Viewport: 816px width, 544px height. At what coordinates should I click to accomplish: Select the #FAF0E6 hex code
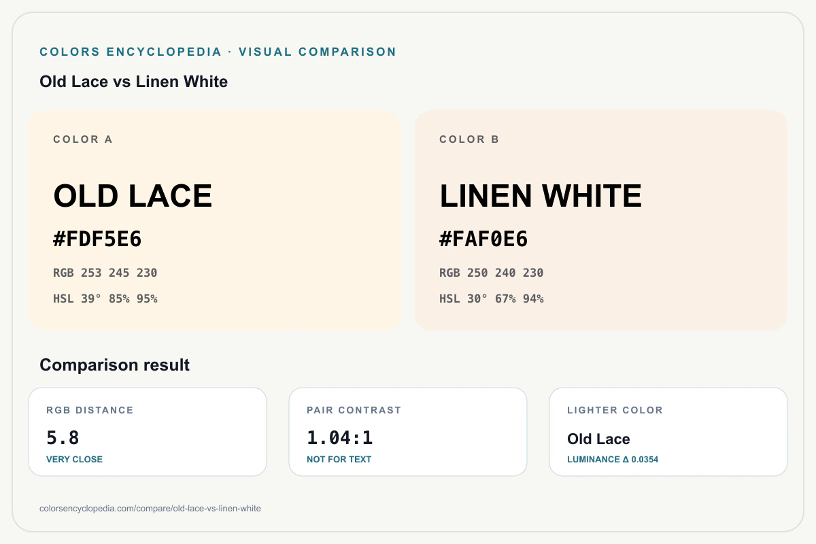click(x=483, y=239)
